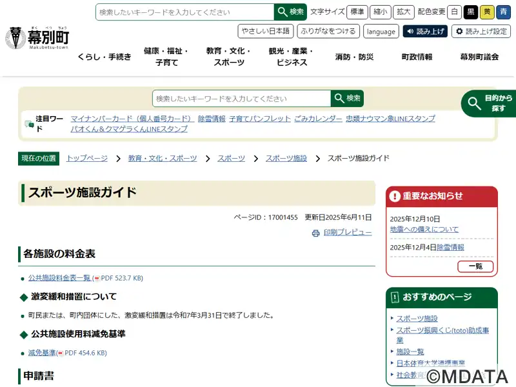
Task: Open マイナンバーカード keyword link
Action: [132, 119]
